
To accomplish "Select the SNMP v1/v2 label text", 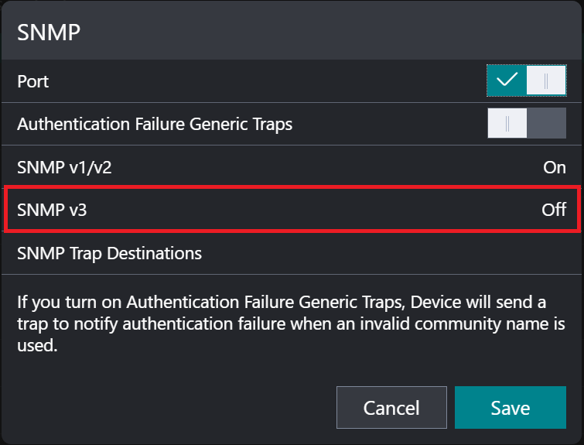I will click(x=64, y=167).
